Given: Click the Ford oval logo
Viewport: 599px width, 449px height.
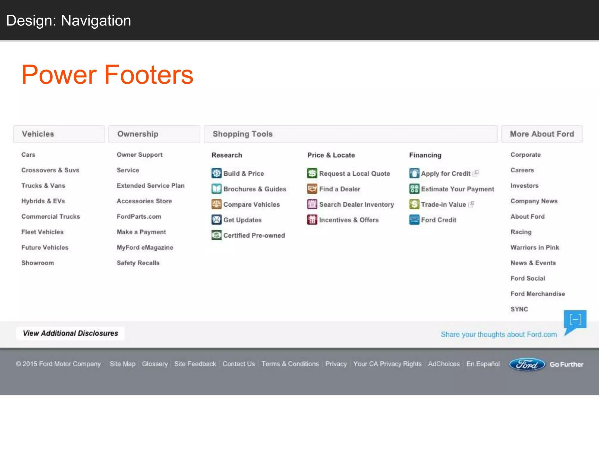Looking at the screenshot, I should 527,365.
